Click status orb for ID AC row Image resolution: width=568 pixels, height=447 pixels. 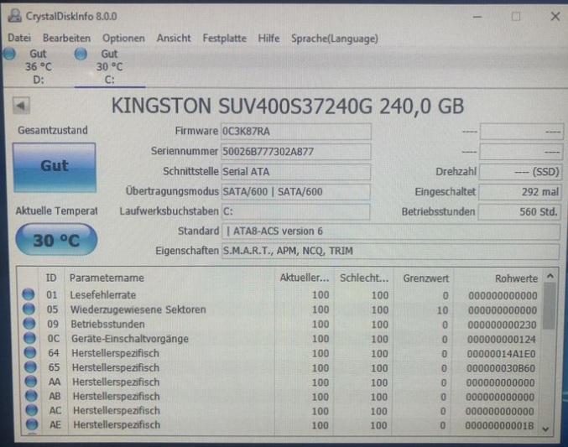coord(32,410)
